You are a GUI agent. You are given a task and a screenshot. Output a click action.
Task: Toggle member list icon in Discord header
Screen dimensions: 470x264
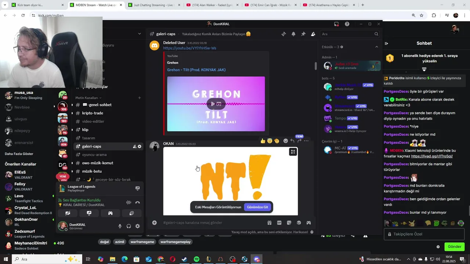313,34
